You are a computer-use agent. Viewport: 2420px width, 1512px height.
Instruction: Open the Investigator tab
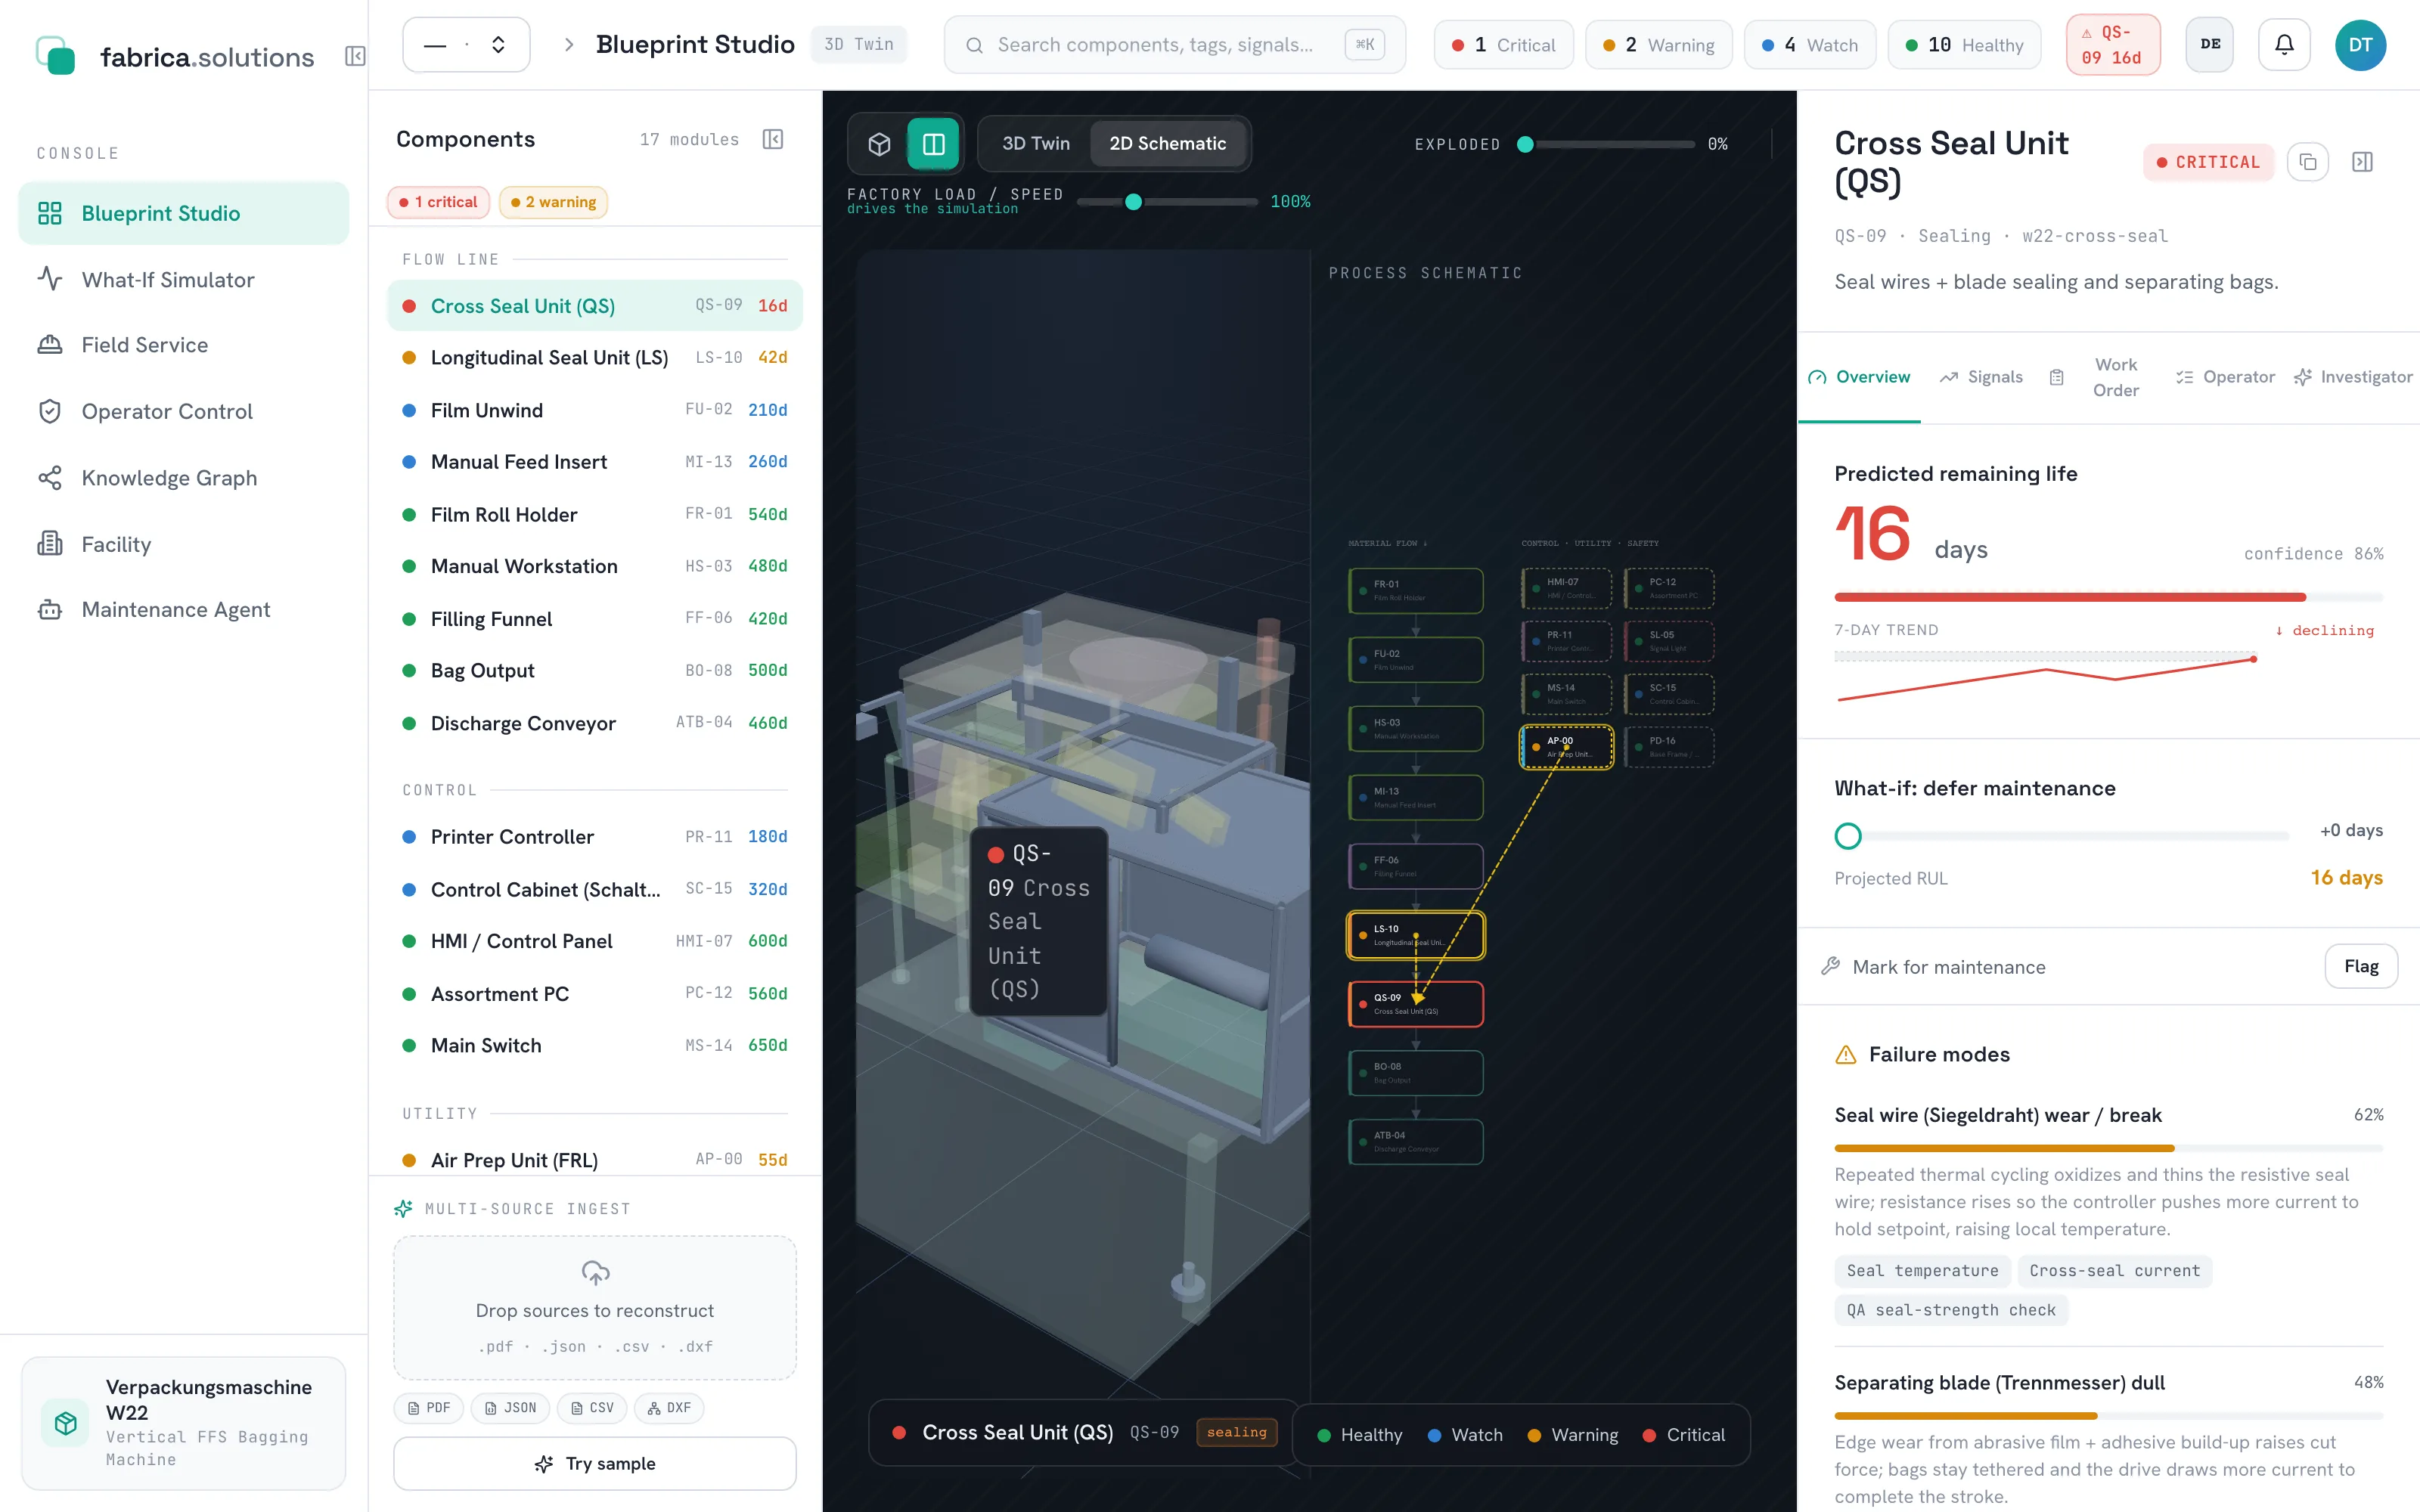click(x=2352, y=377)
